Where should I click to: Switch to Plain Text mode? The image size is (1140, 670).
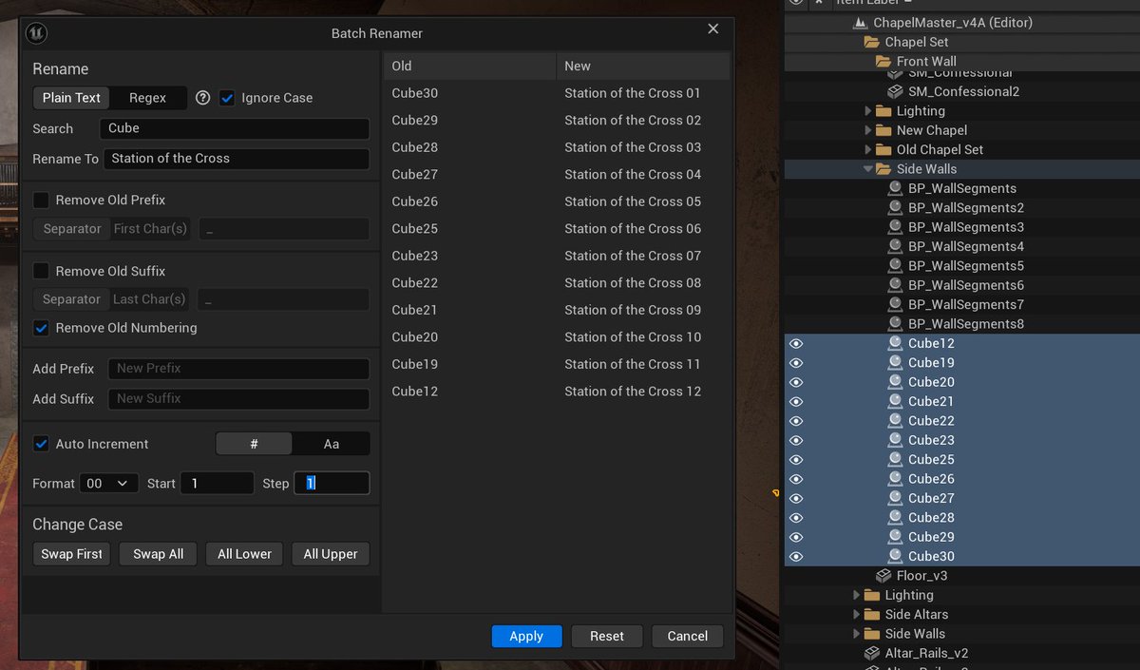click(71, 98)
